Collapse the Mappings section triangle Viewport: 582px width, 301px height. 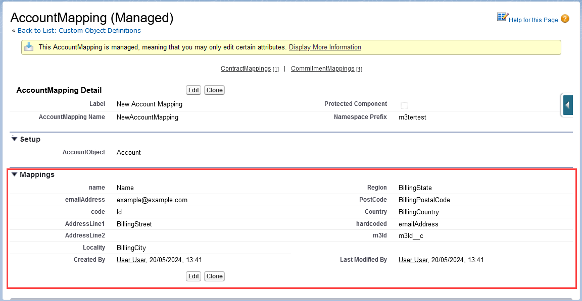(x=14, y=174)
